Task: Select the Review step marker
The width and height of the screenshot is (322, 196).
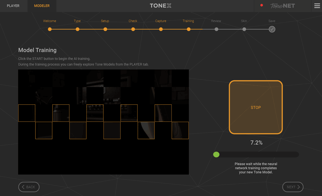Action: click(216, 29)
